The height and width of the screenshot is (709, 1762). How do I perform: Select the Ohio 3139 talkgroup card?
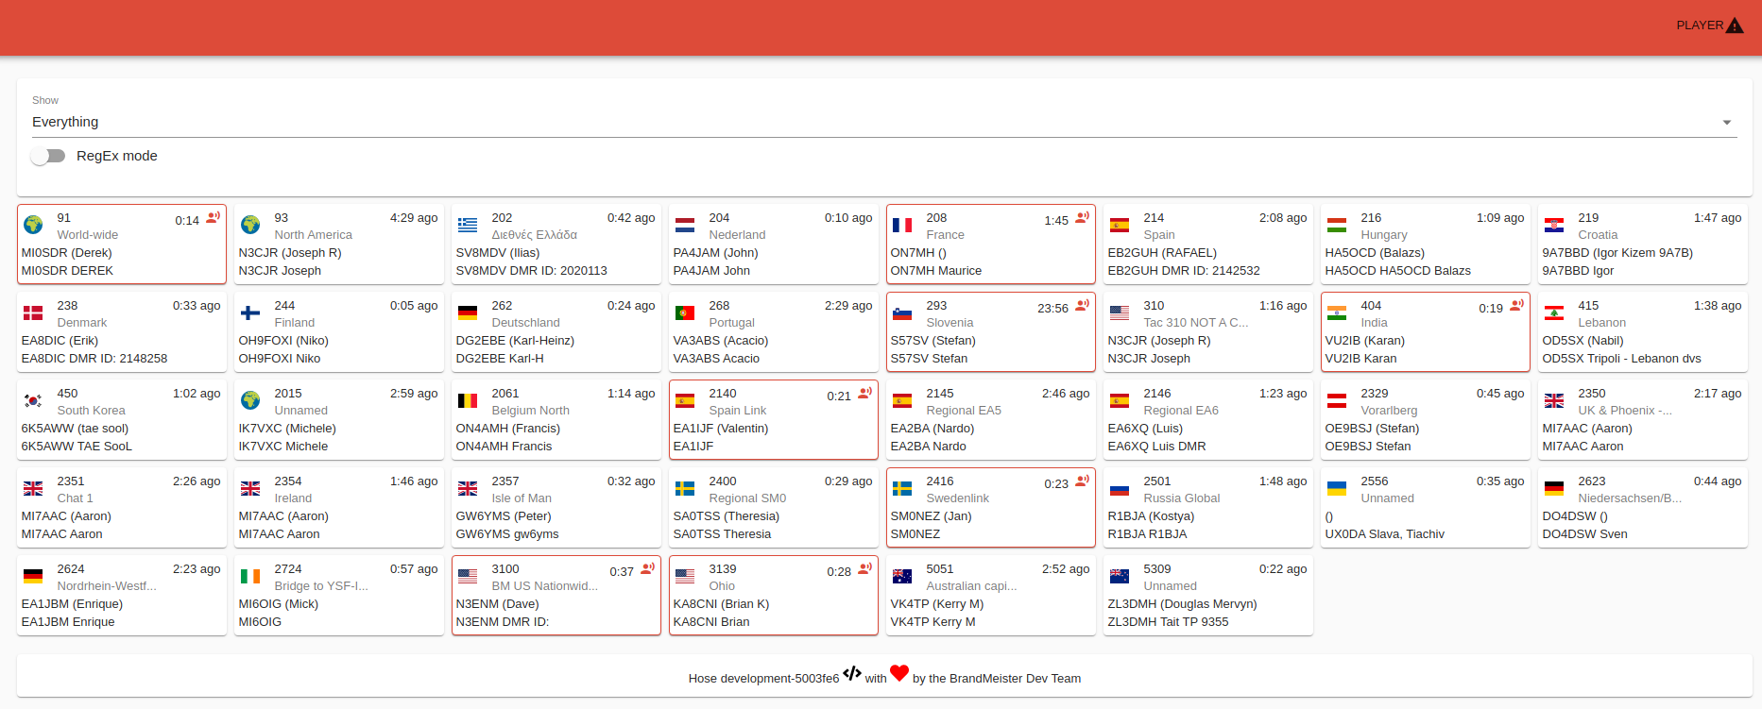coord(773,596)
